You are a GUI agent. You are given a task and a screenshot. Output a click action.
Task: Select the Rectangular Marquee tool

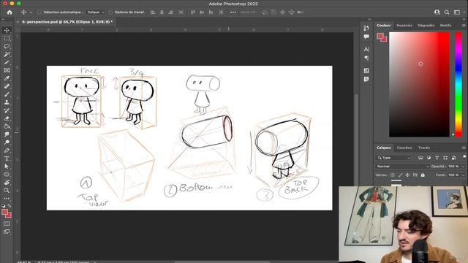[x=7, y=38]
